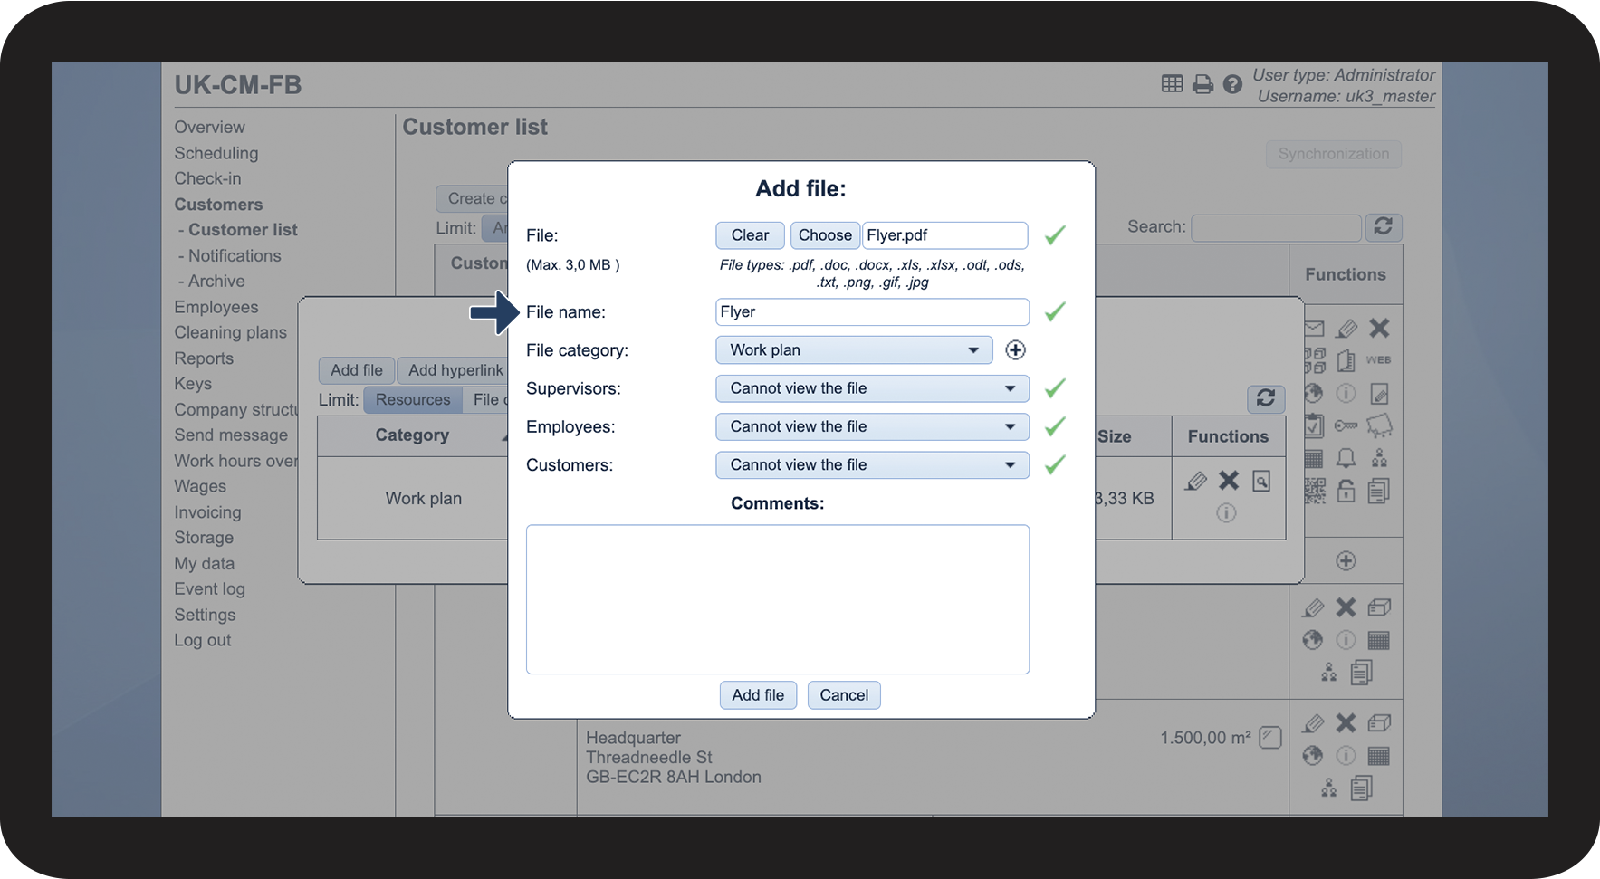1600x879 pixels.
Task: Click the bell notification icon in the customer functions
Action: click(x=1346, y=458)
